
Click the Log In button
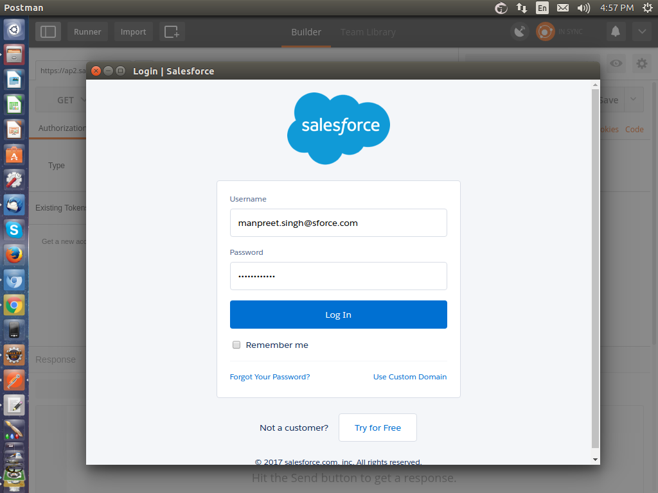[338, 315]
